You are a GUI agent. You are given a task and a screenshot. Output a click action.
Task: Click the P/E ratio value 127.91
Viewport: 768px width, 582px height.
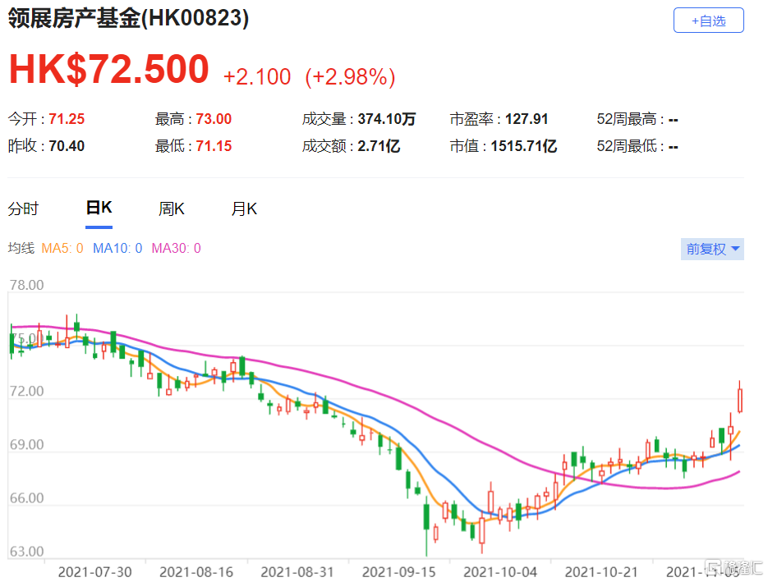pyautogui.click(x=526, y=119)
